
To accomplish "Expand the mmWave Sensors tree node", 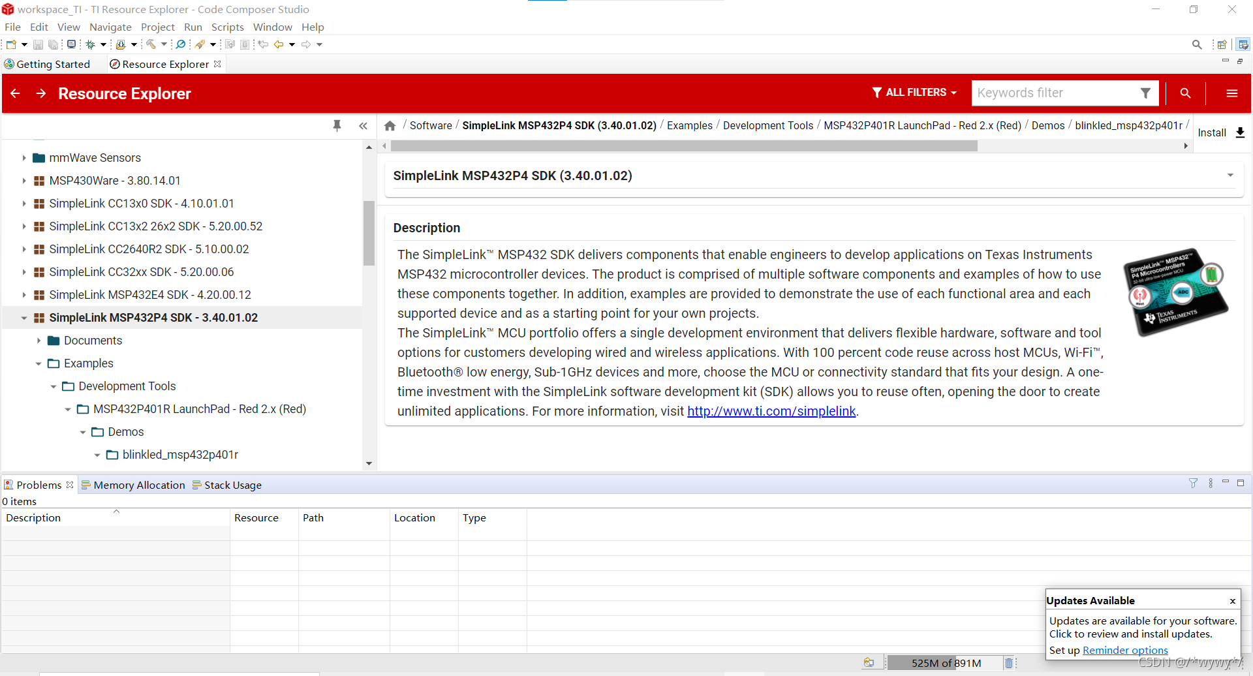I will 24,158.
